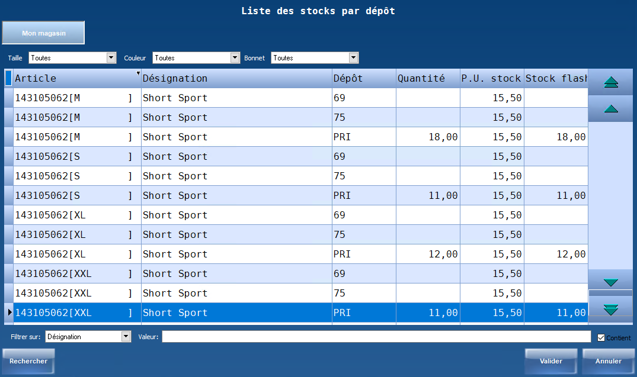Sort by the Désignation column header
Screen dimensions: 637x377
(x=236, y=78)
